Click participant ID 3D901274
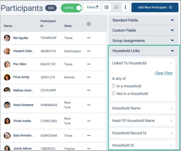The height and width of the screenshot is (151, 181). 48,77
